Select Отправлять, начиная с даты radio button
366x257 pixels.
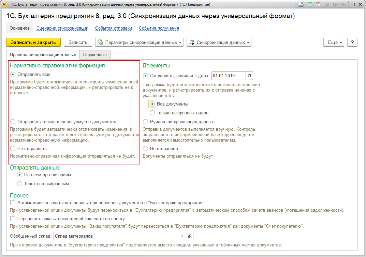pos(145,76)
